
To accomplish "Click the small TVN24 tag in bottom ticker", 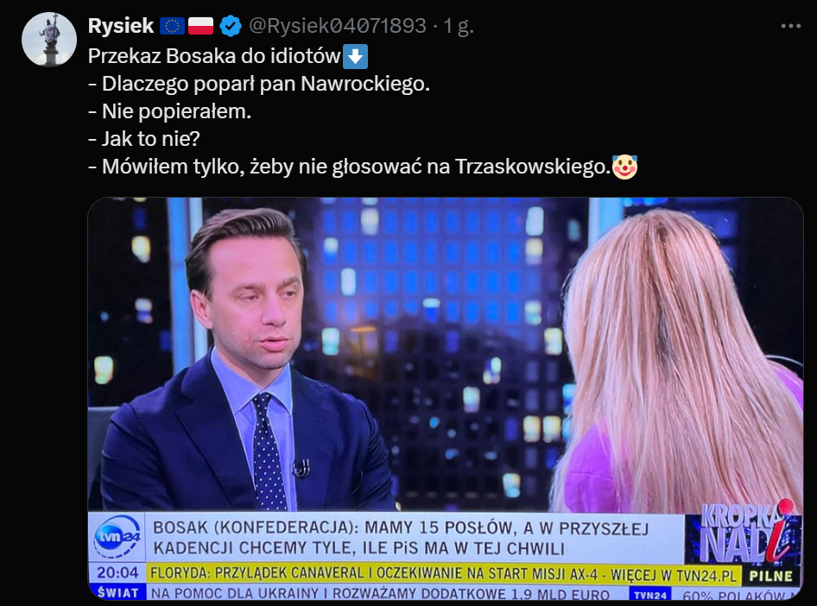I will (x=650, y=595).
